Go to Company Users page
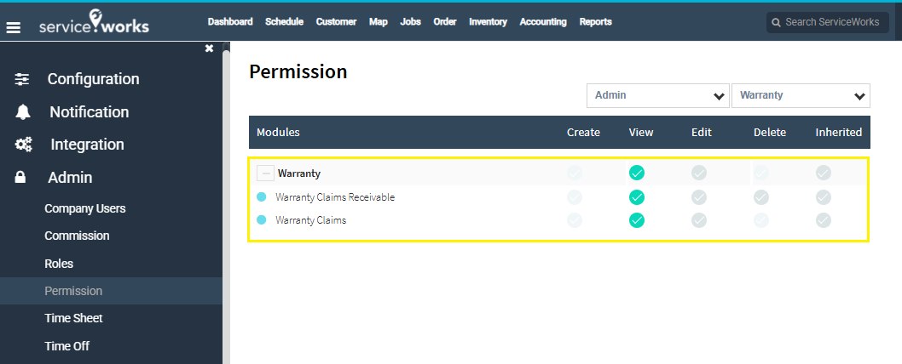 coord(84,208)
